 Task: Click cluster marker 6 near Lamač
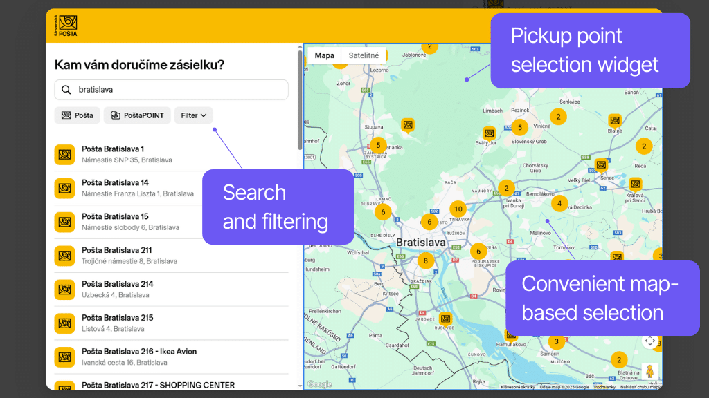pos(383,212)
